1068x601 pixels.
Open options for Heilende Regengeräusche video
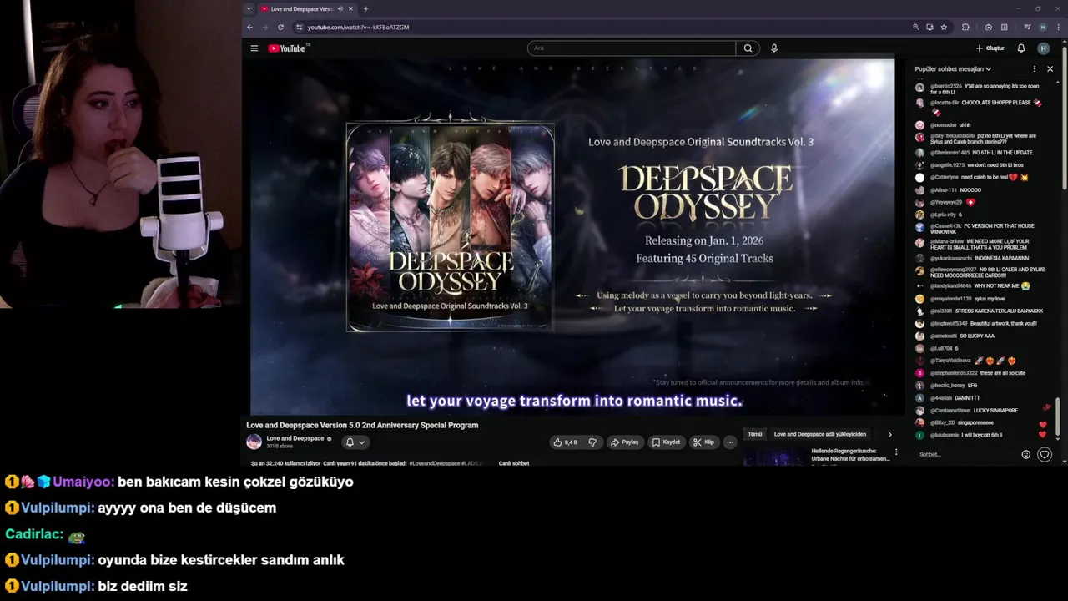[896, 452]
